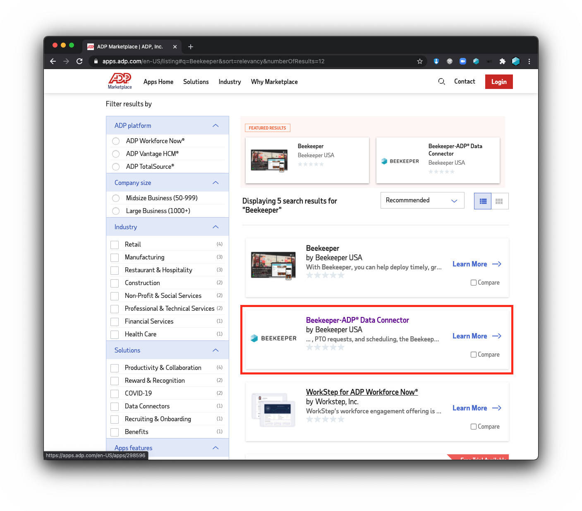Switch to grid view layout
The width and height of the screenshot is (582, 511).
tap(499, 201)
